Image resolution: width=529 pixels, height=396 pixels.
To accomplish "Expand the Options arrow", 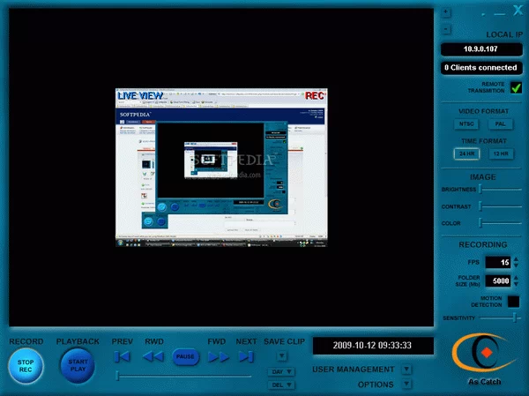I will [x=406, y=384].
